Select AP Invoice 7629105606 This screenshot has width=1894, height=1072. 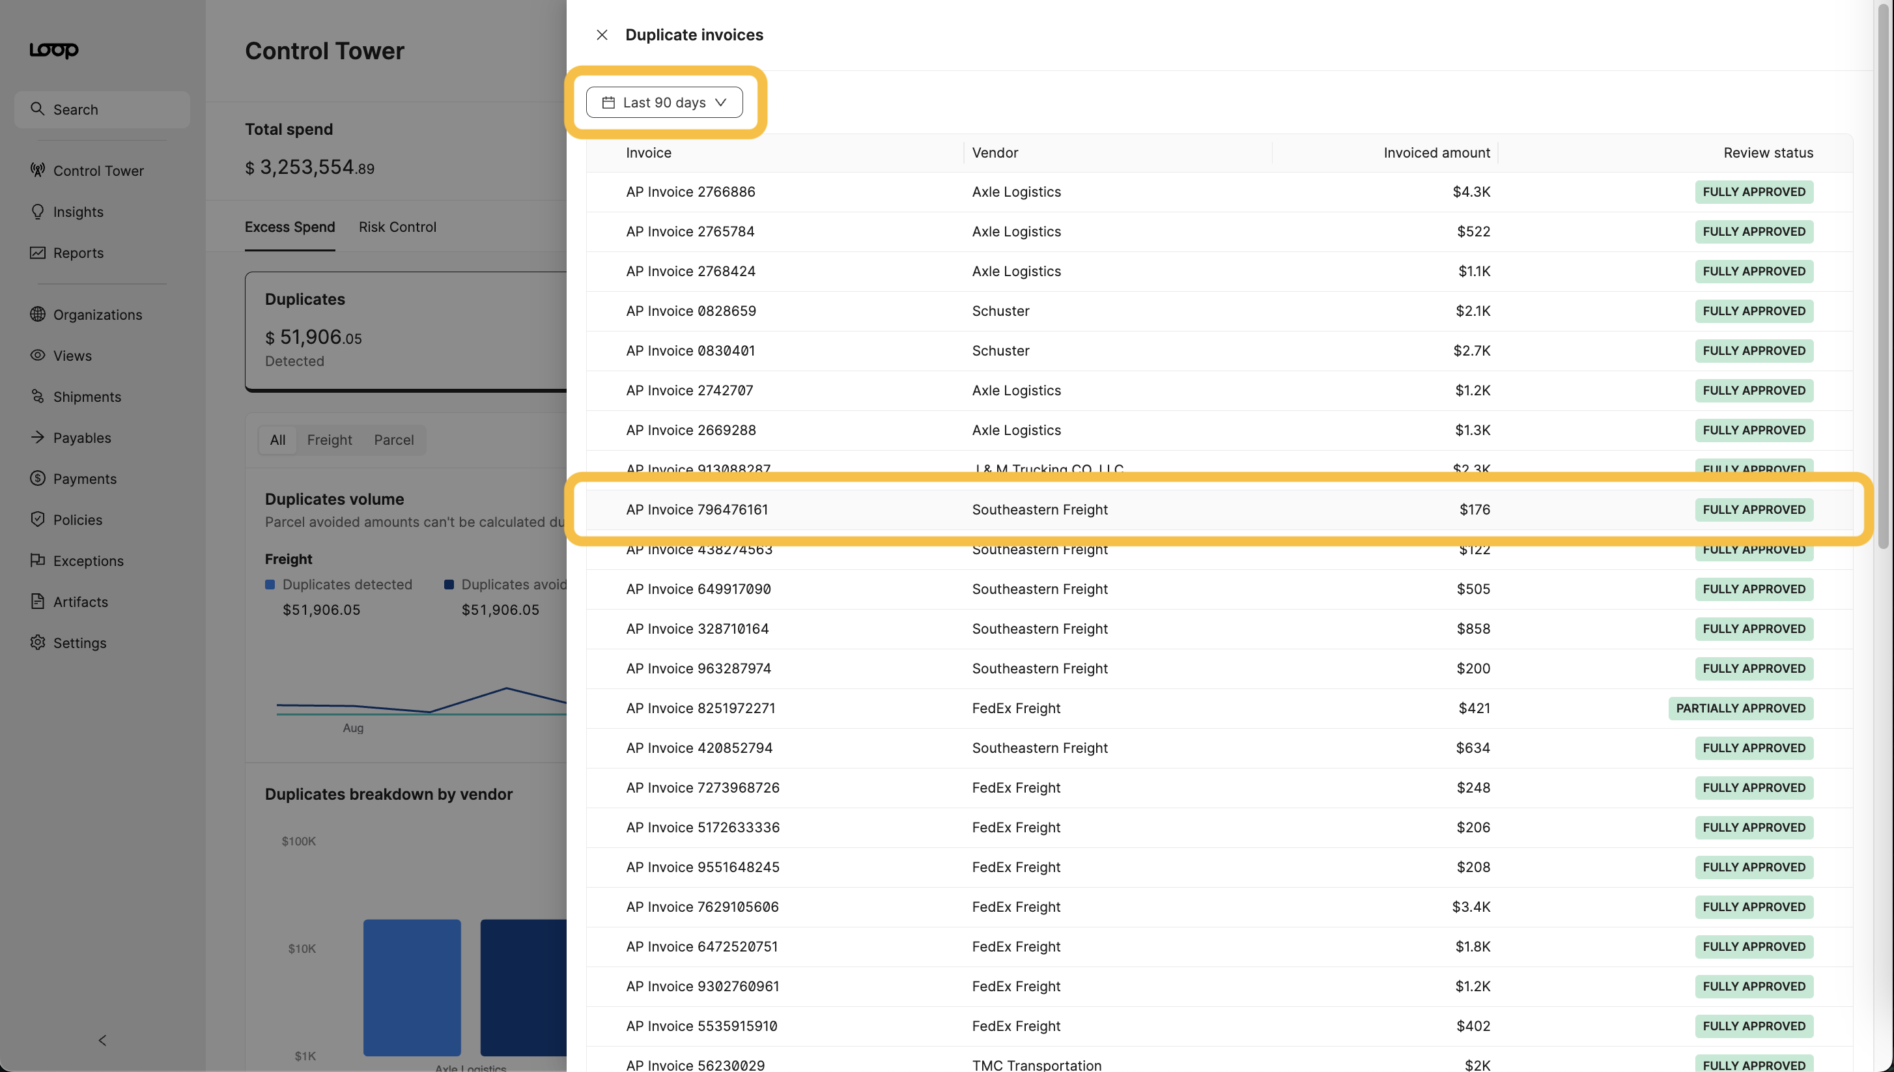tap(1220, 908)
